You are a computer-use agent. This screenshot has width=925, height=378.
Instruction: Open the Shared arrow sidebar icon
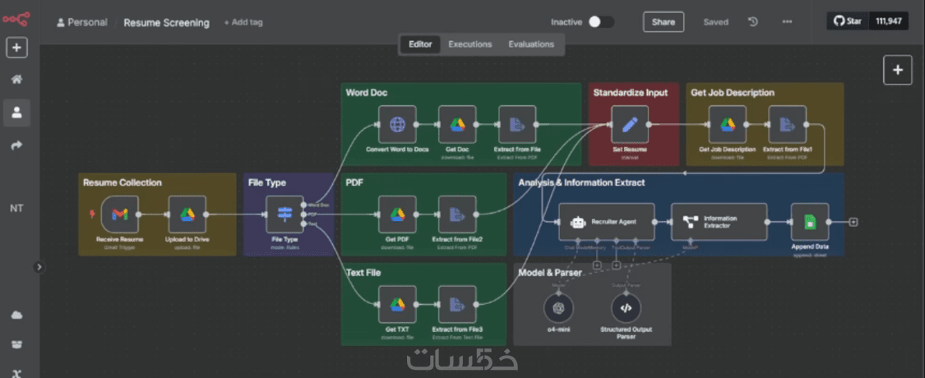coord(16,145)
